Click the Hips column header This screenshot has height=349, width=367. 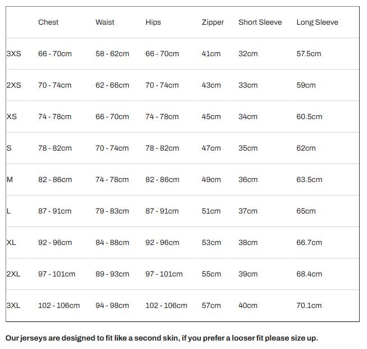click(153, 22)
